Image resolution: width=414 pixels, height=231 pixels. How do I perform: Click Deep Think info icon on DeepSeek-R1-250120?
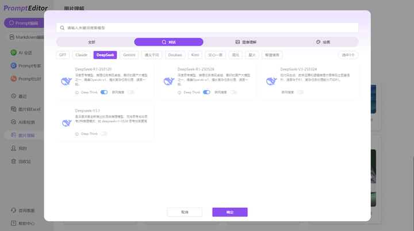77,93
